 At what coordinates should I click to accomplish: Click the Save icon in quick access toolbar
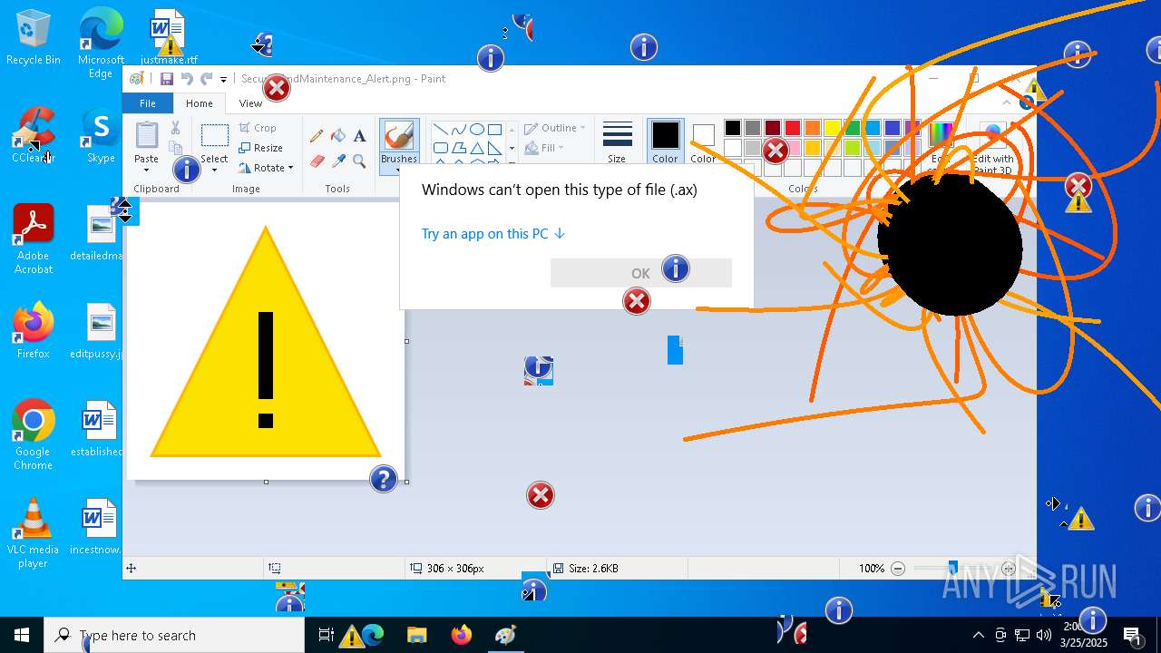[167, 79]
